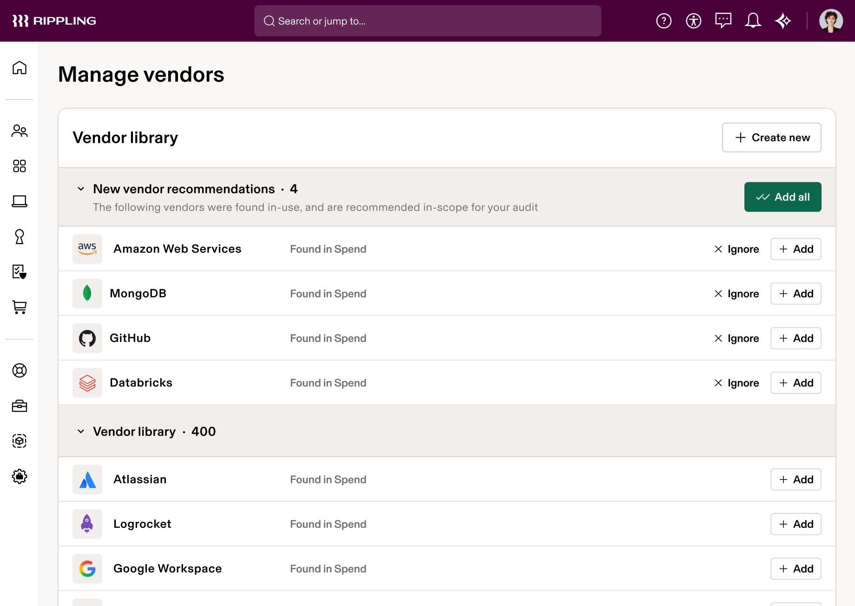Click the accessibility icon in top bar
This screenshot has height=606, width=855.
pyautogui.click(x=693, y=20)
